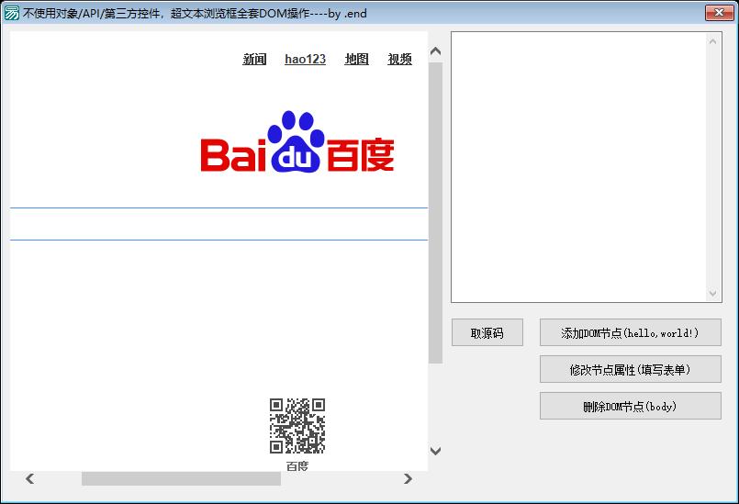The image size is (739, 504).
Task: Click the browser pane scroll right arrow
Action: tap(408, 479)
